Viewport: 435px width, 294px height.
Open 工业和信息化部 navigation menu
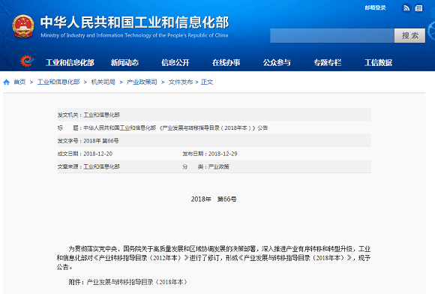(x=70, y=63)
